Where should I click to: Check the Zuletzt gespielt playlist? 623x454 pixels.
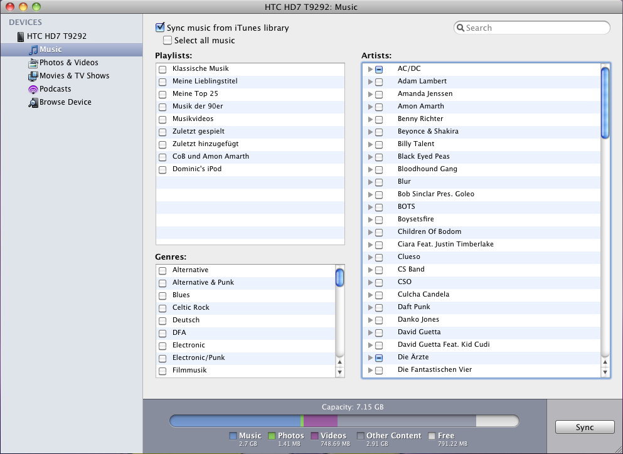pos(162,132)
